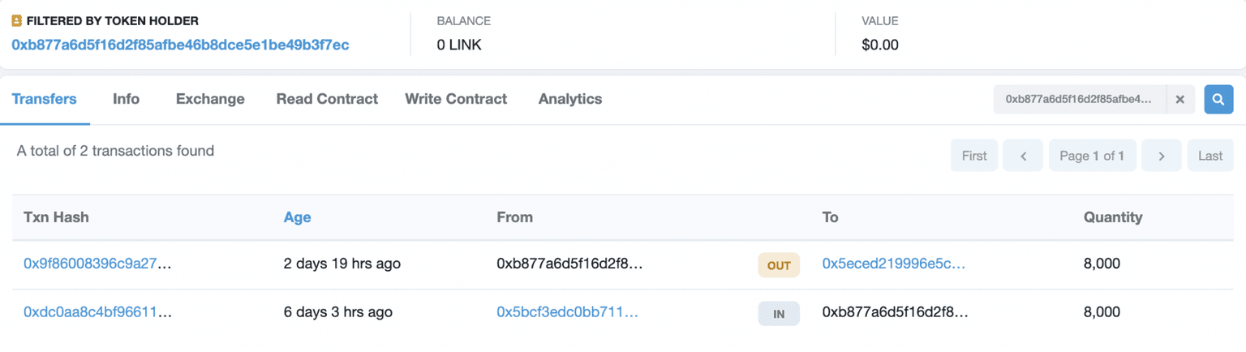Select the Write Contract tab
This screenshot has height=352, width=1246.
click(x=456, y=99)
